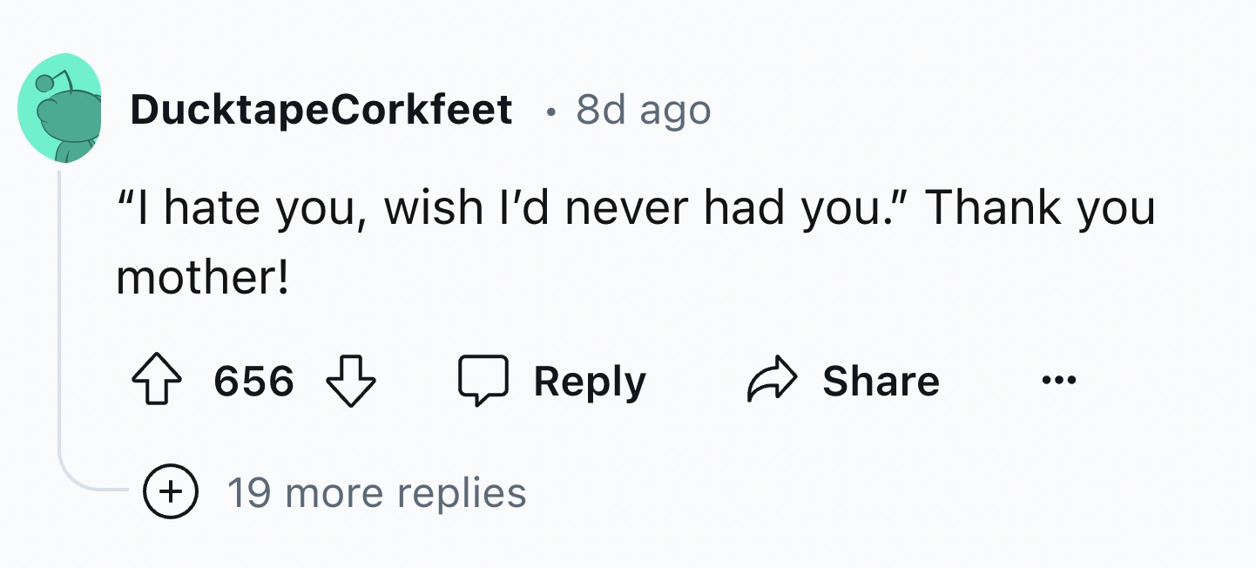Open the DucktapeCorkfeet user profile name

coord(321,110)
